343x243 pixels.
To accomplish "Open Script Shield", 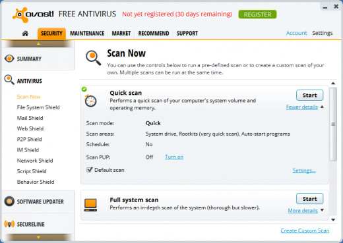I will pos(32,171).
